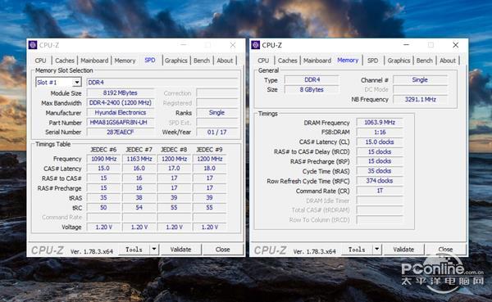Click Part Number value HMA81GS6AFR8N-UH
Viewport: 492px width, 302px height.
click(x=121, y=123)
